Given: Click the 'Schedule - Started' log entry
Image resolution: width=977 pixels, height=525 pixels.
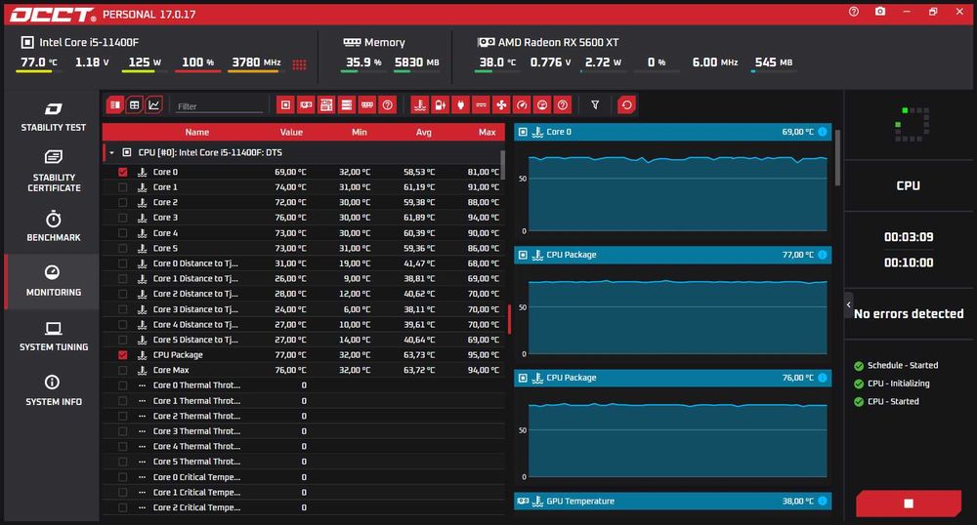Looking at the screenshot, I should [902, 365].
